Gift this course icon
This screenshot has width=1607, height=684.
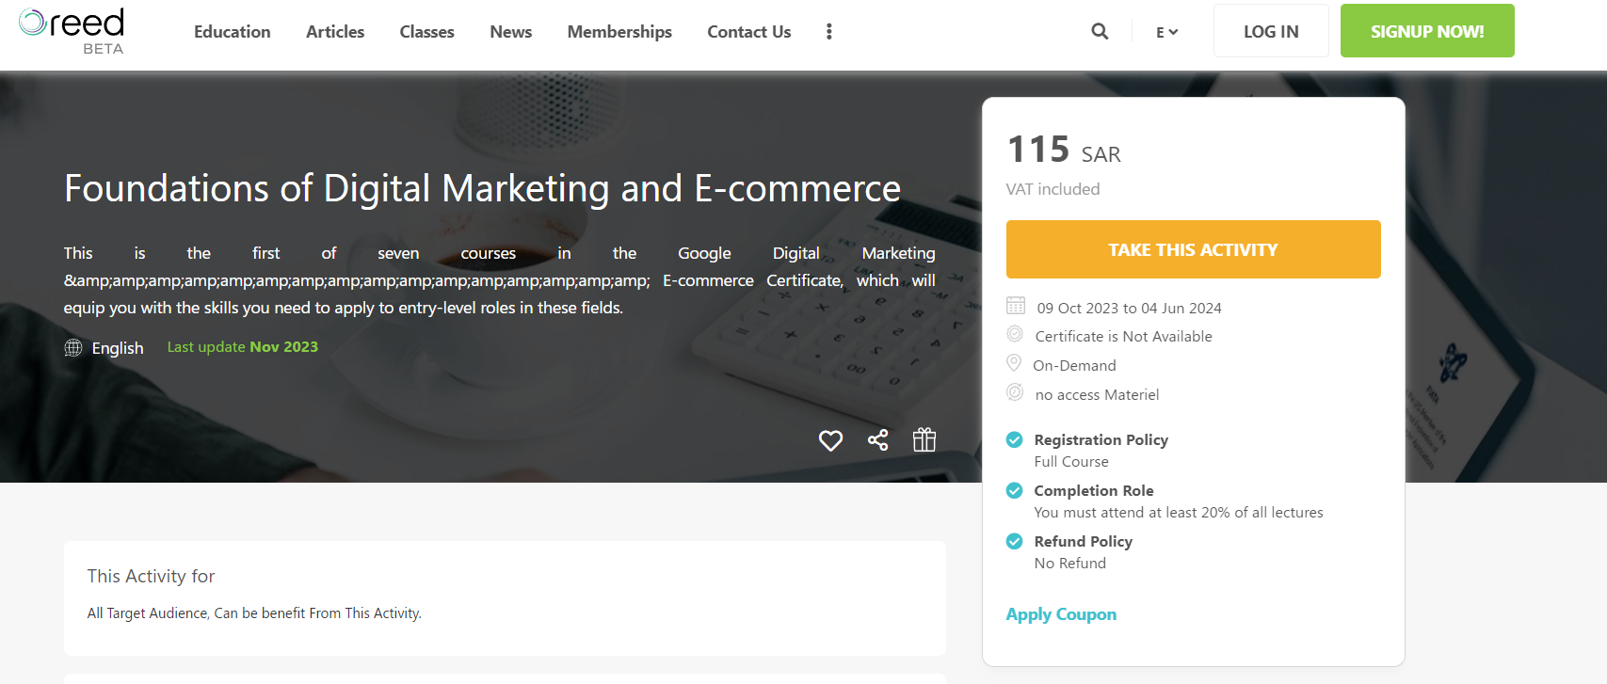coord(924,439)
